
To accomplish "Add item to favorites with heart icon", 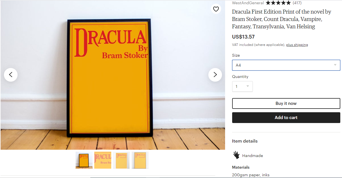I will pyautogui.click(x=216, y=9).
